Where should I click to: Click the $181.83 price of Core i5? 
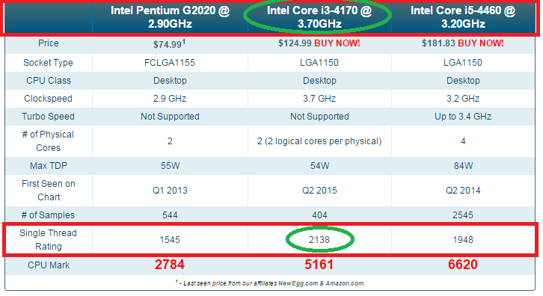pyautogui.click(x=438, y=43)
